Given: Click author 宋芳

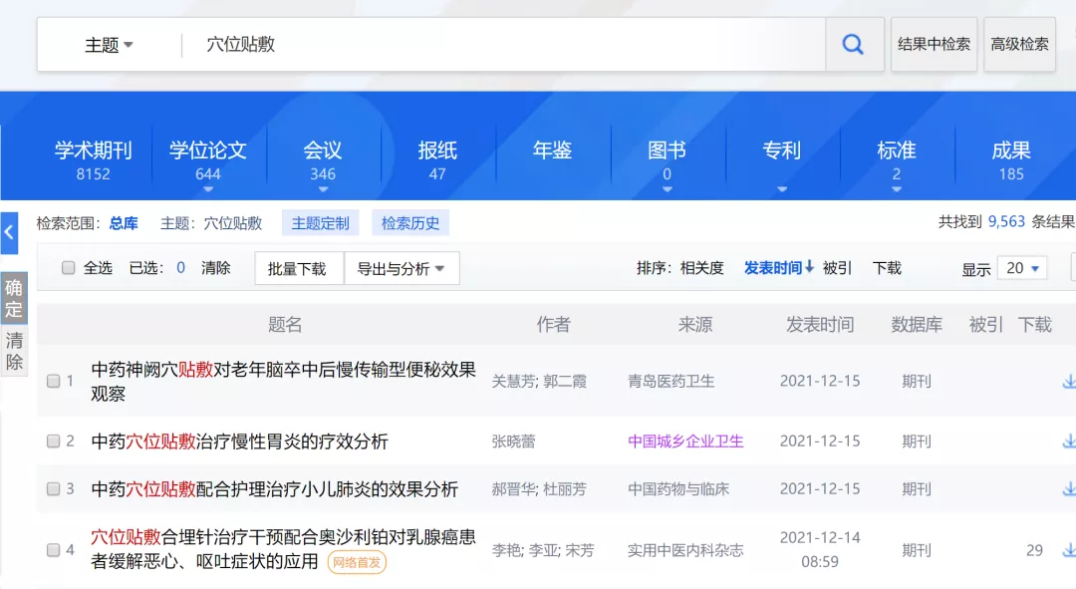Looking at the screenshot, I should [580, 550].
